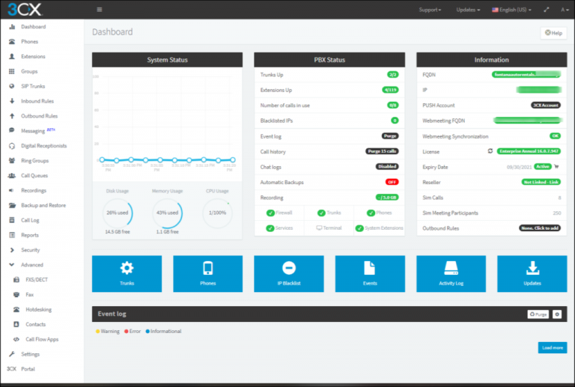Click the Help button
The width and height of the screenshot is (575, 387).
(553, 33)
